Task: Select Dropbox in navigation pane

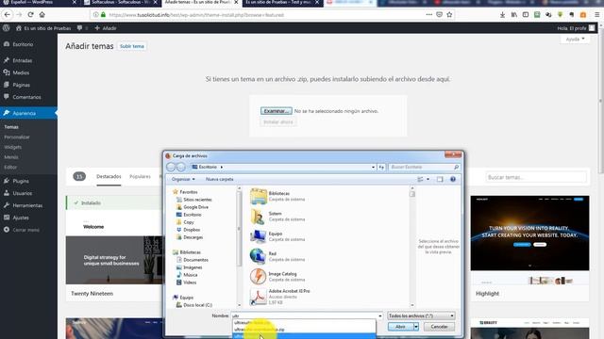Action: click(x=192, y=230)
